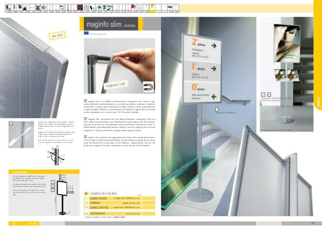Select the yellow-highlighted current page thumbnail
The height and width of the screenshot is (229, 322).
pos(152,8)
